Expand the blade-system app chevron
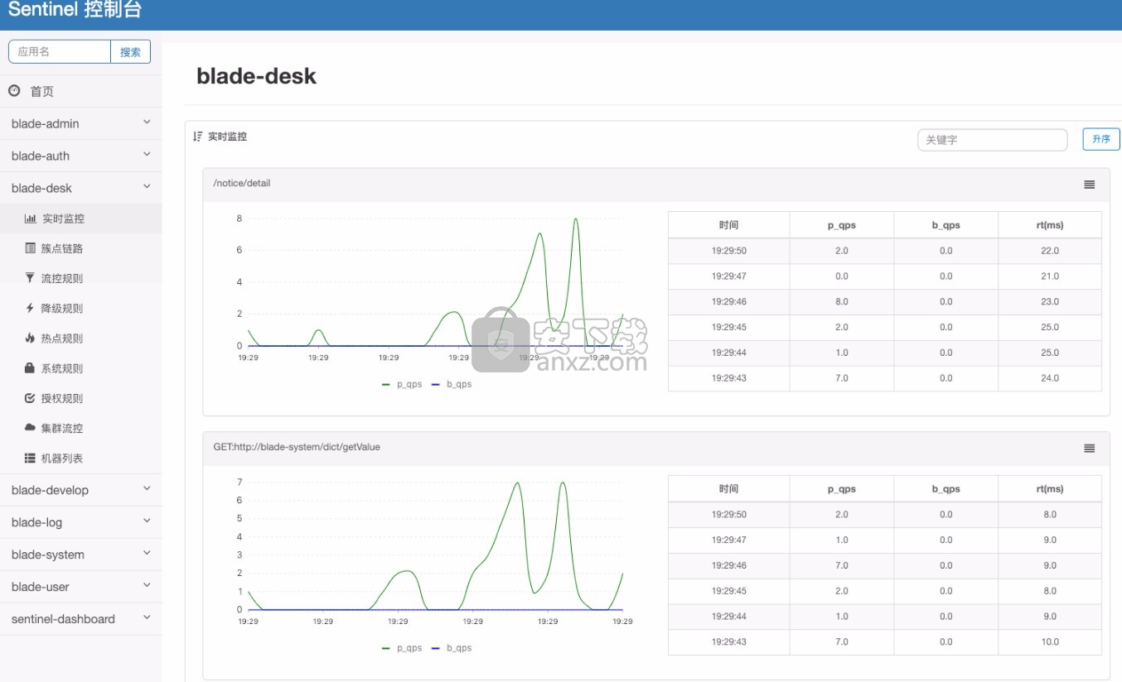The height and width of the screenshot is (682, 1122). [x=147, y=554]
